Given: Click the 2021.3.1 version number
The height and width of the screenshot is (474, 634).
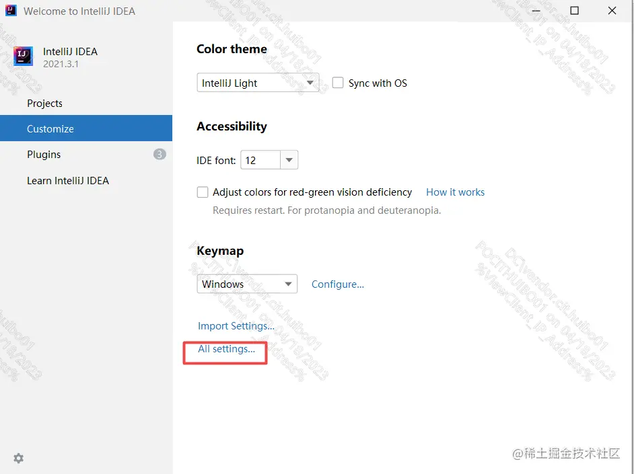Looking at the screenshot, I should tap(61, 64).
